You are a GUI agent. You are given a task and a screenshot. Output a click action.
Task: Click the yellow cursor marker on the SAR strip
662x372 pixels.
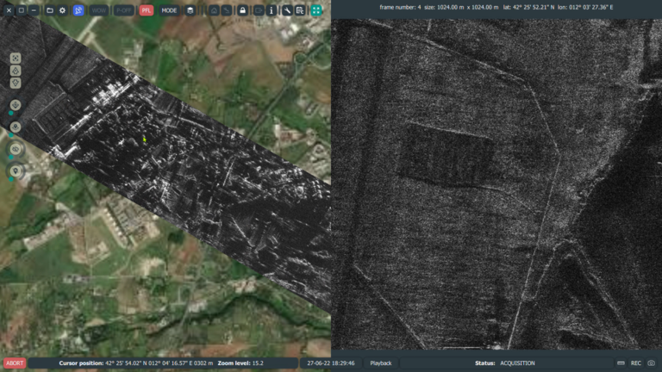coord(145,139)
